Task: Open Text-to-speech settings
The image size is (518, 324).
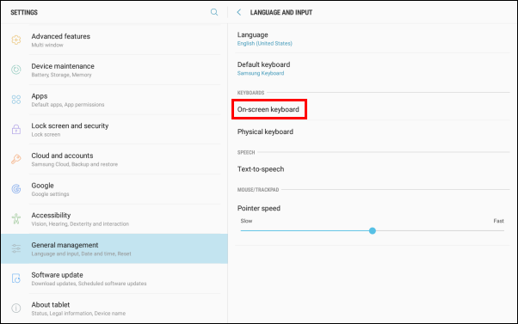Action: [x=373, y=169]
